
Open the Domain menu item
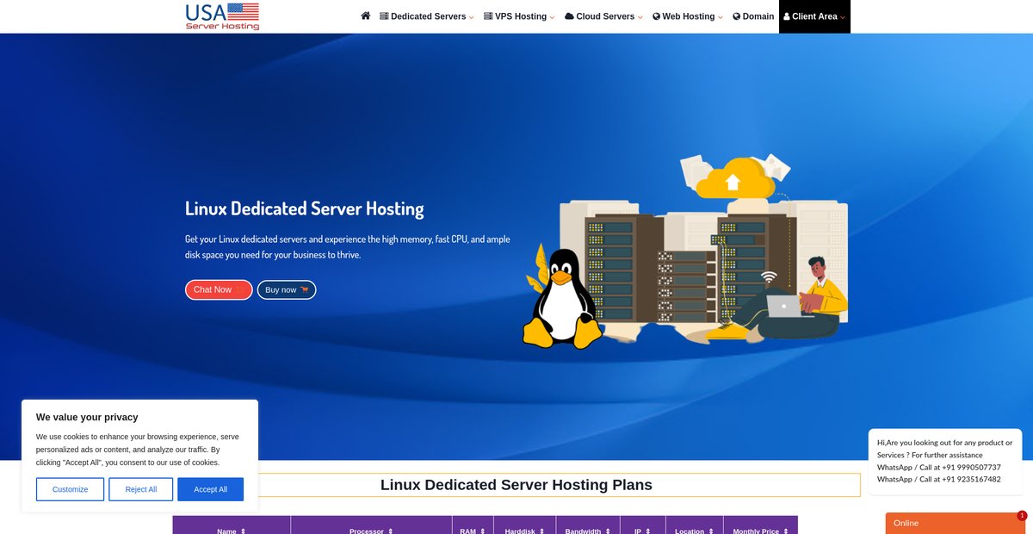point(753,16)
